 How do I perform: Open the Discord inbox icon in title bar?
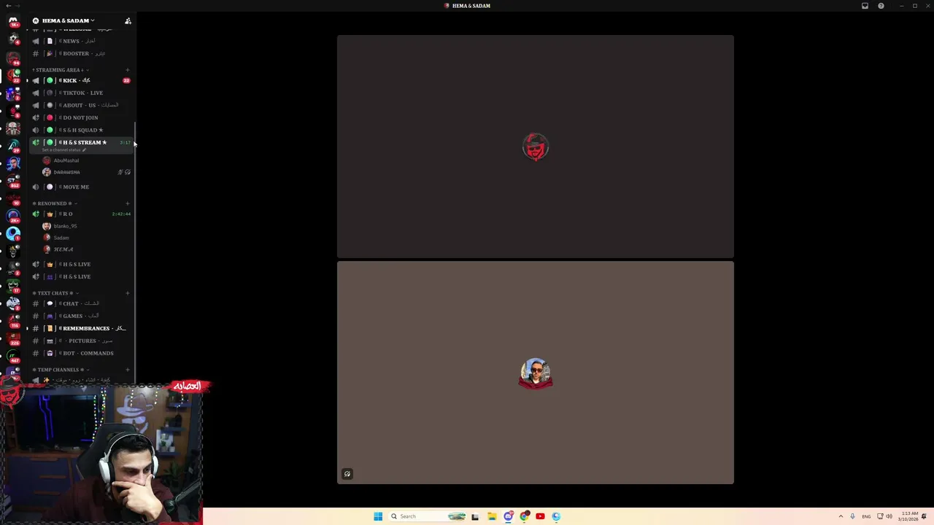(x=865, y=6)
